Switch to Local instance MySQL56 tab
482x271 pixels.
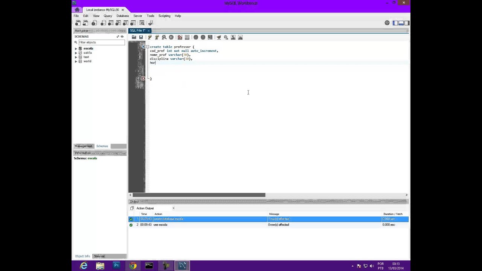point(102,10)
